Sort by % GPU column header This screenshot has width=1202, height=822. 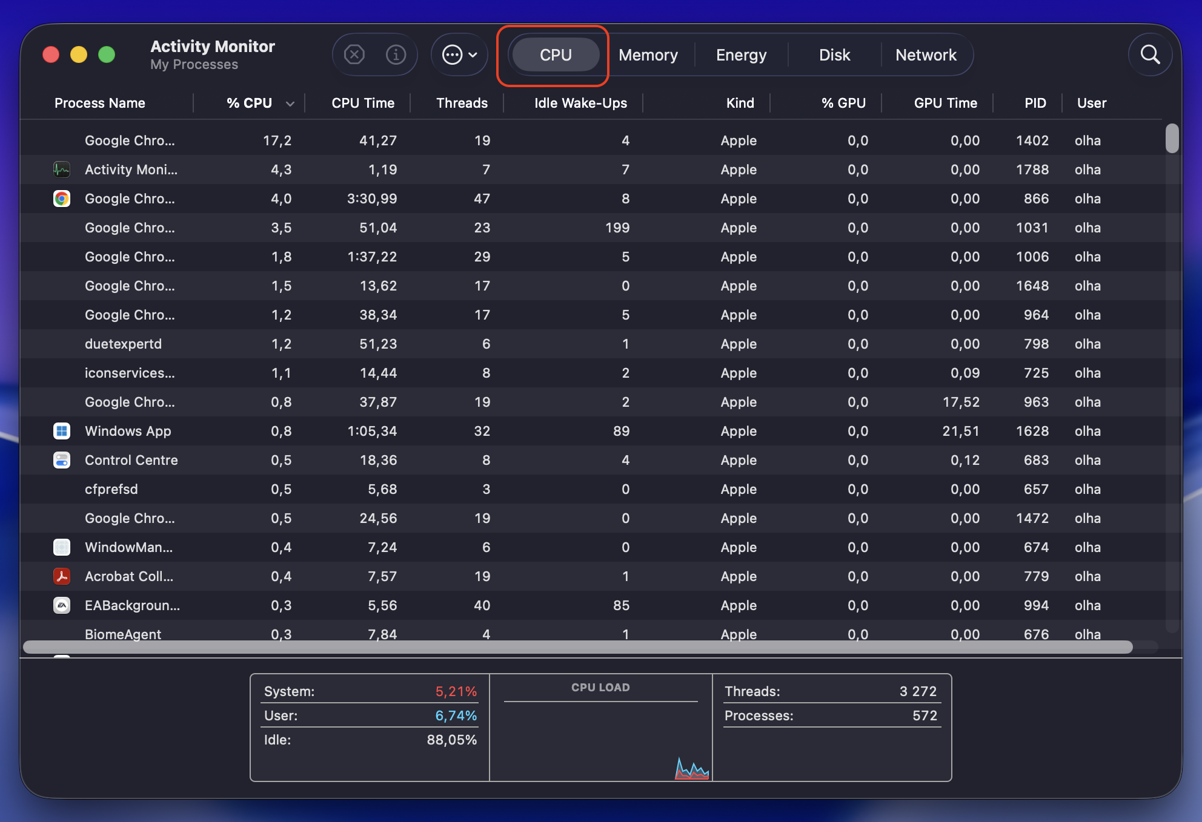(843, 103)
